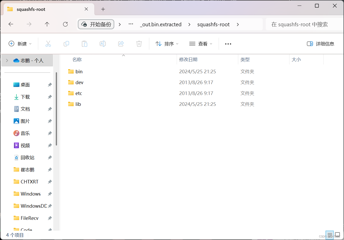Open 视频 Videos in sidebar
The height and width of the screenshot is (240, 344).
point(25,146)
